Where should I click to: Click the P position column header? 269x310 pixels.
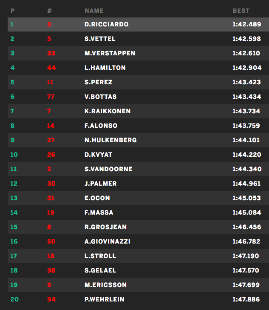(12, 11)
